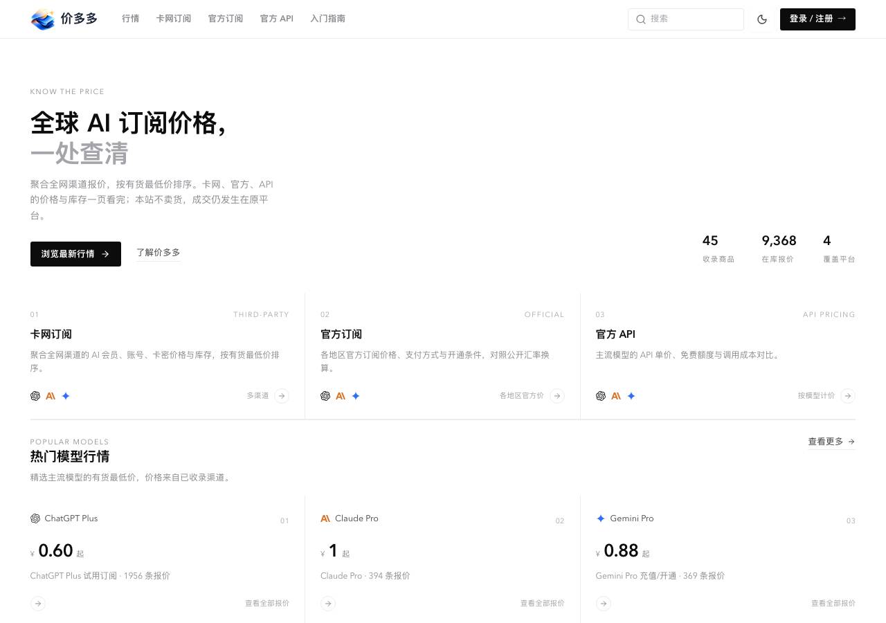The height and width of the screenshot is (623, 886).
Task: Click arrow circle in ChatGPT Plus card
Action: [x=38, y=604]
